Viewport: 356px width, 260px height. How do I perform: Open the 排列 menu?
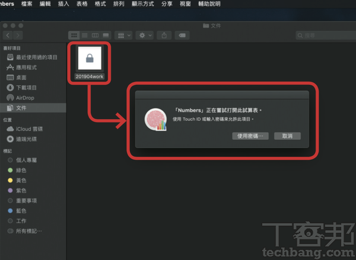[119, 4]
